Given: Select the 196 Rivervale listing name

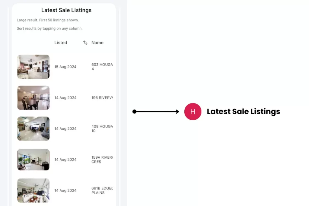Looking at the screenshot, I should (x=102, y=98).
